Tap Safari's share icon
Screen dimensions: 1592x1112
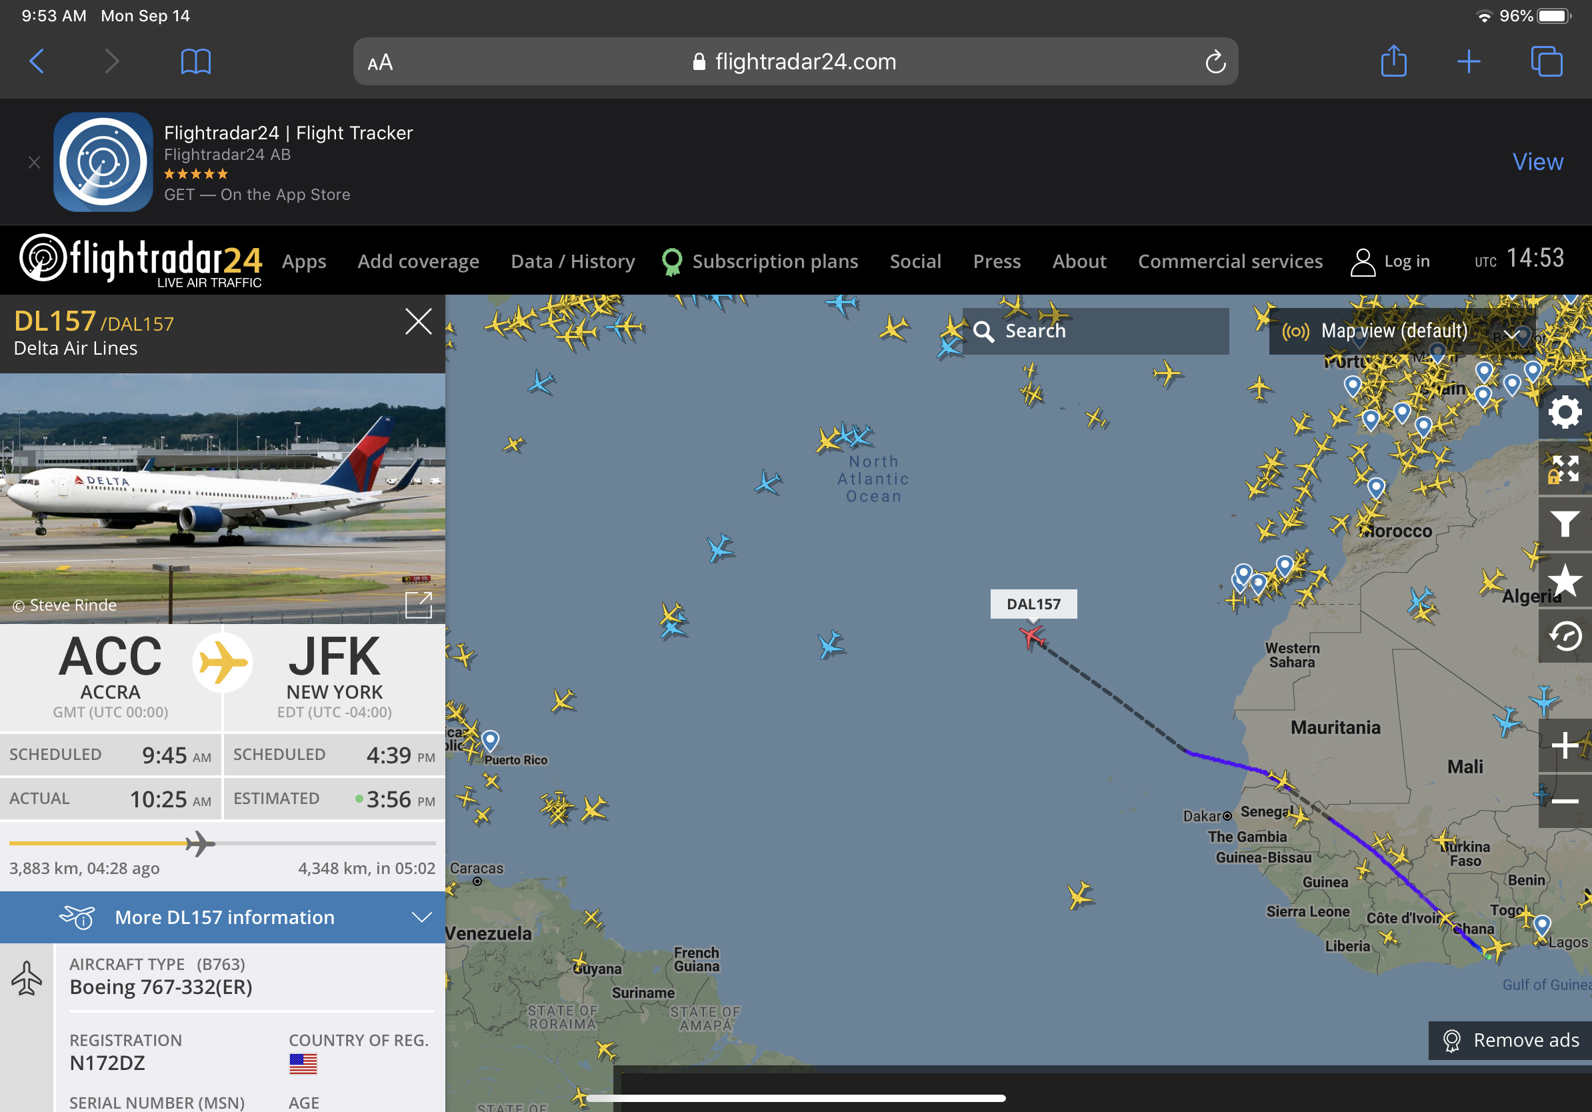1394,62
